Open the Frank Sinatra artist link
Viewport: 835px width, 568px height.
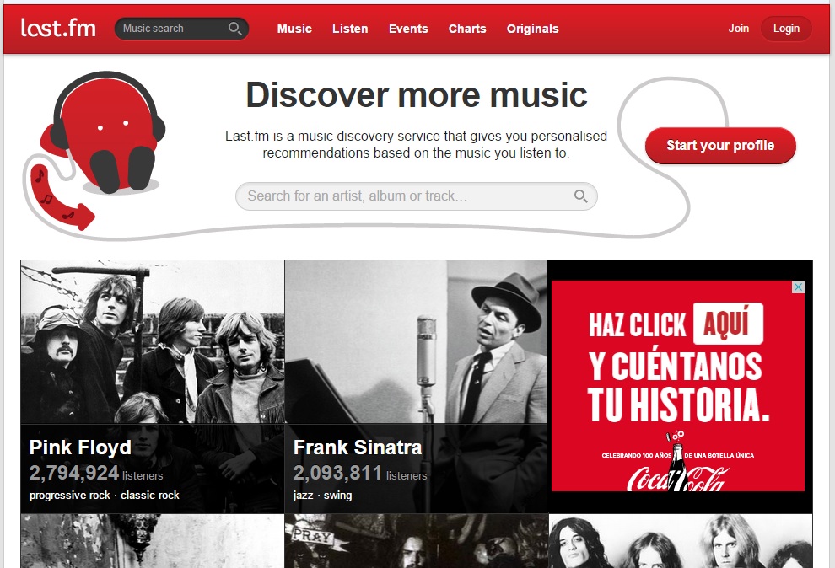(358, 447)
